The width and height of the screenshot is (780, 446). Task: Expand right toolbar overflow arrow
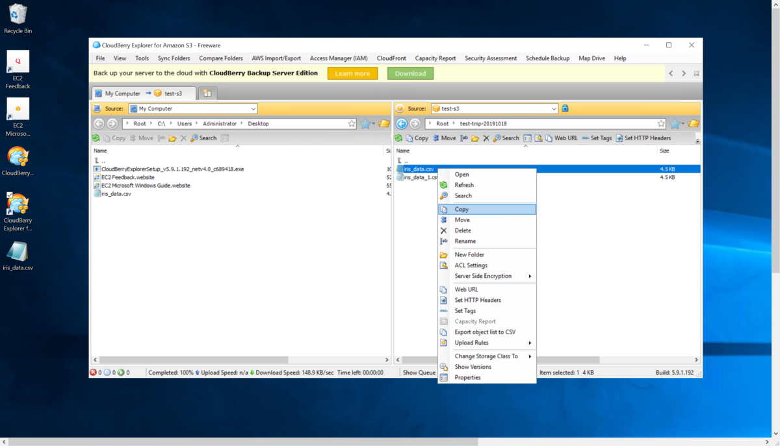[x=697, y=141]
